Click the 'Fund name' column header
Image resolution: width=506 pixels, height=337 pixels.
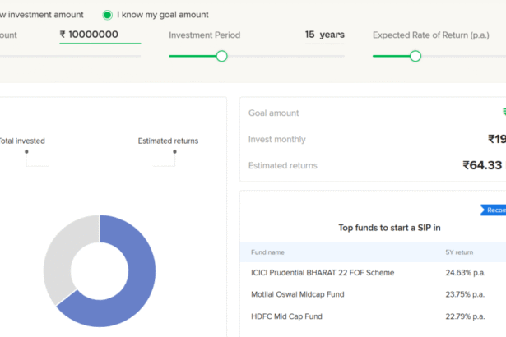(x=268, y=252)
